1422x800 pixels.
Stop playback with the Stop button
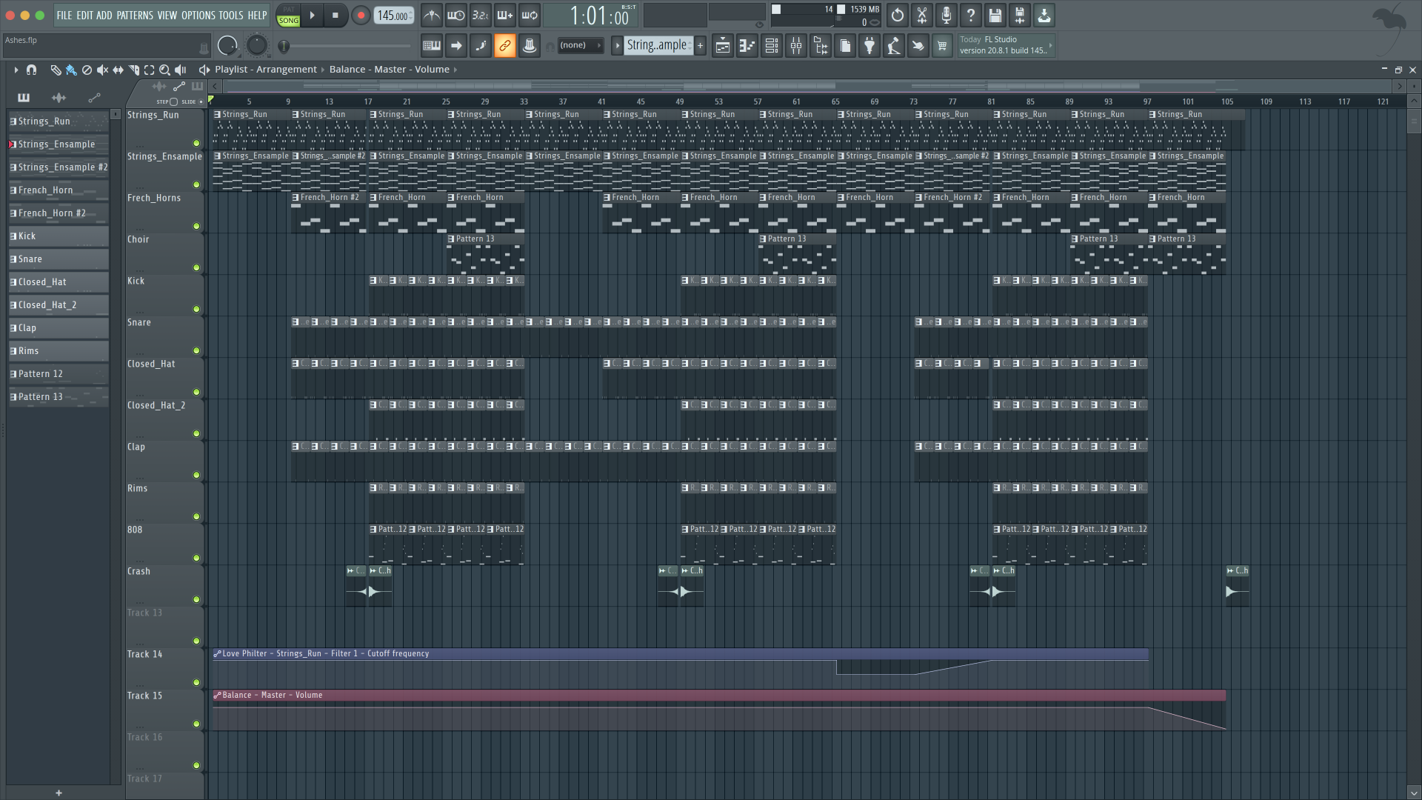coord(336,15)
